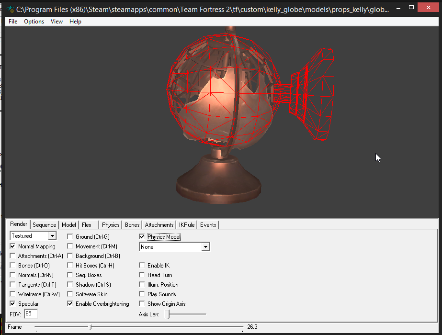This screenshot has height=335, width=442.
Task: Turn on Show Origin Axis
Action: (142, 304)
